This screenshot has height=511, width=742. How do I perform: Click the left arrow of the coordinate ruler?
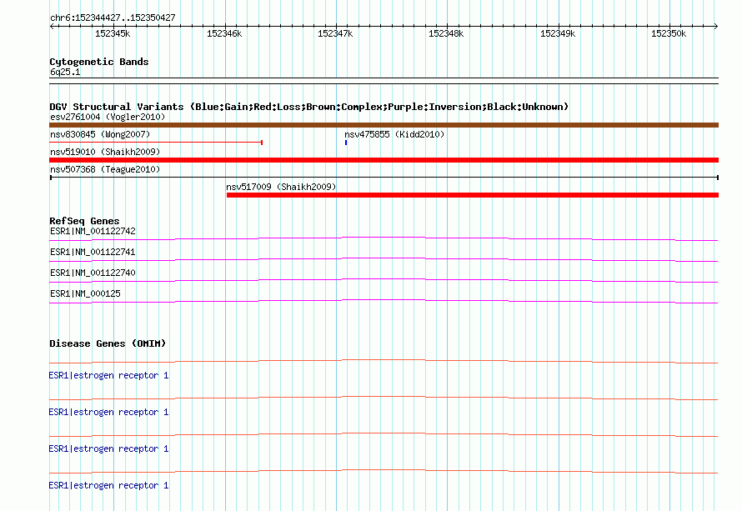[x=52, y=26]
